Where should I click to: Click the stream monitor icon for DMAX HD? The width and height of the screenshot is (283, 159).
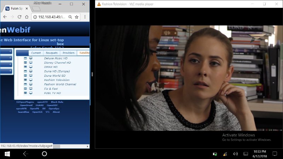(31, 67)
